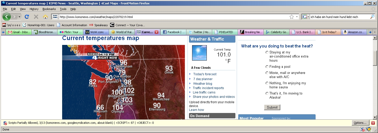This screenshot has height=133, width=378.
Task: Click the sunny weather thumbnail image
Action: [x=199, y=53]
